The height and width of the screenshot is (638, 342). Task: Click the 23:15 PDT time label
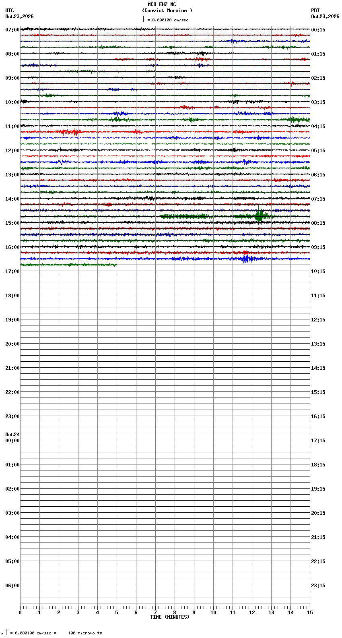click(318, 586)
